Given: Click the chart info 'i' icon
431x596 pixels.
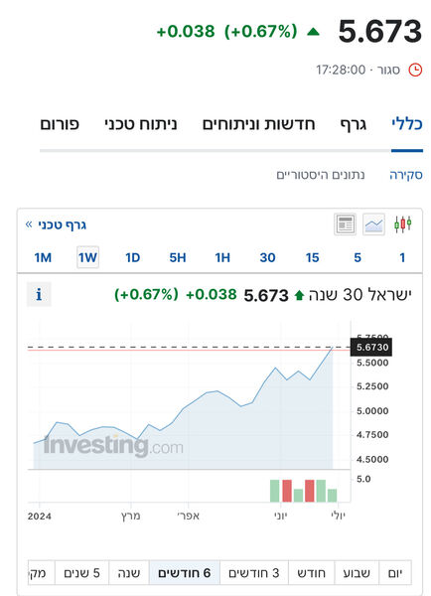Looking at the screenshot, I should coord(39,295).
